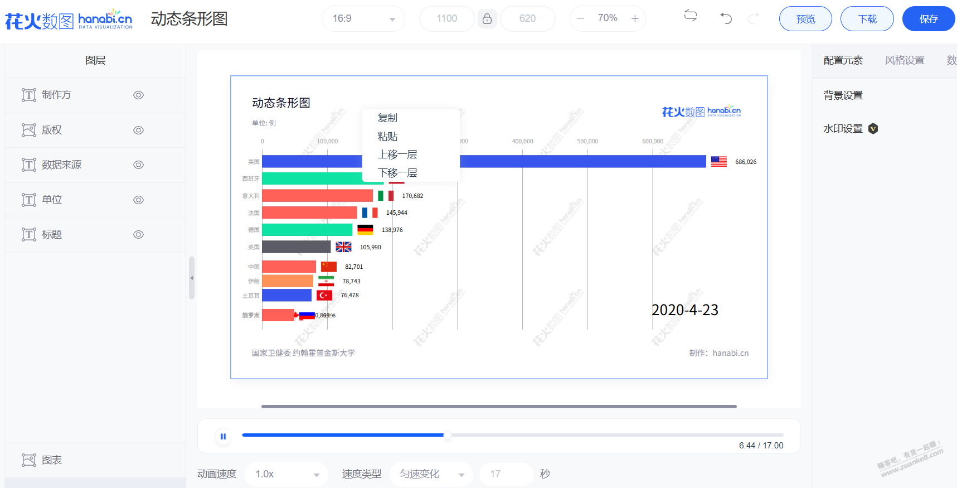This screenshot has width=957, height=488.
Task: Hide the 制作方 layer with eye icon
Action: click(x=138, y=95)
